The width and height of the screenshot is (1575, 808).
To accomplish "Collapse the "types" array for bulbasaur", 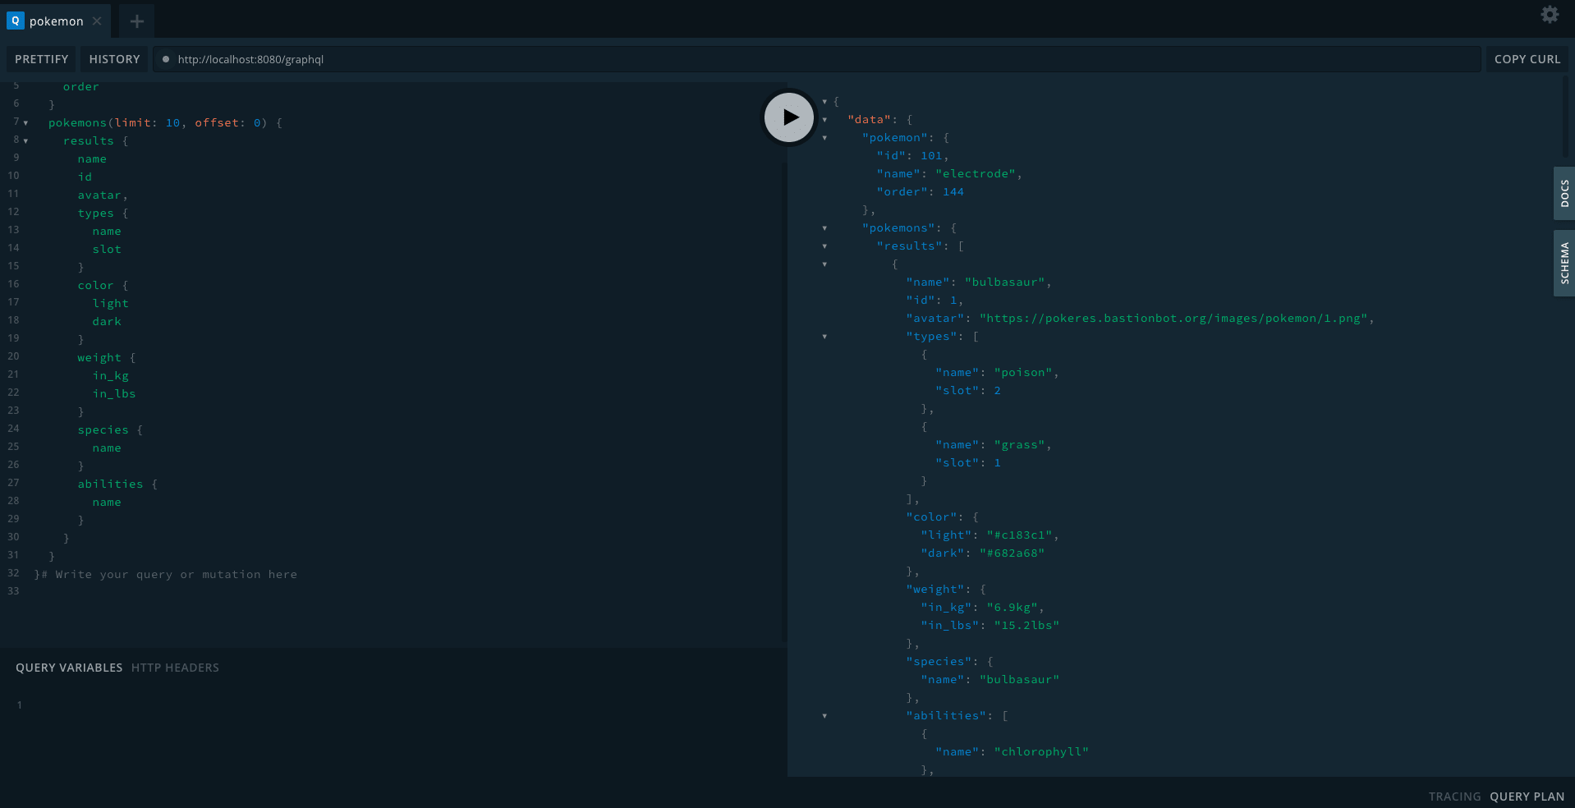I will (824, 337).
